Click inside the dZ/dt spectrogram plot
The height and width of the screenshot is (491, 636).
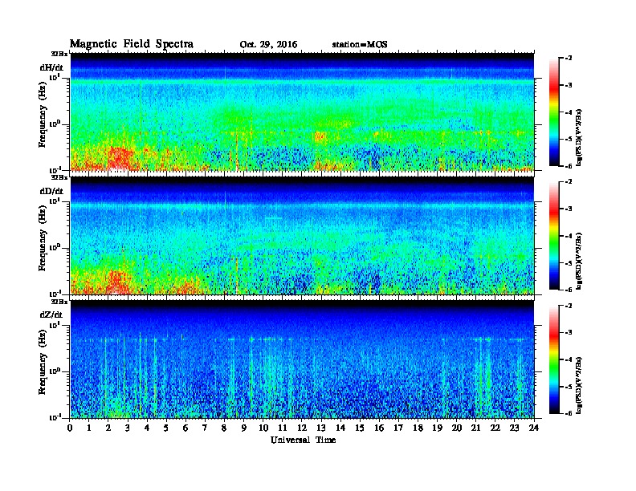pos(302,359)
